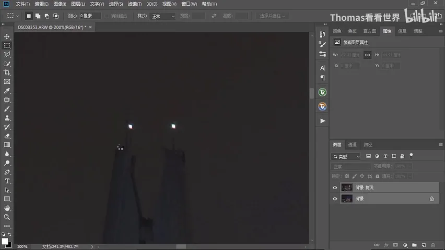
Task: Select the Crop tool
Action: 7,73
